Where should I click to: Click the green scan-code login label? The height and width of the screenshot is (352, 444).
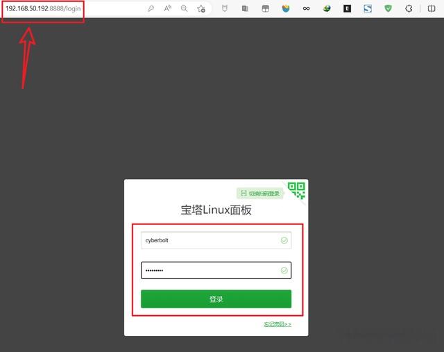click(260, 193)
